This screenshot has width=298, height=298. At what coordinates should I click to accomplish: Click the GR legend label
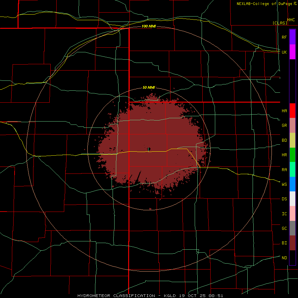point(284,125)
